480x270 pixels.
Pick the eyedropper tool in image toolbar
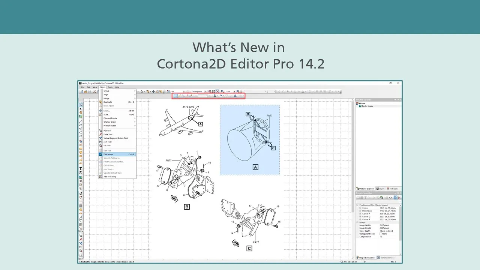coord(190,96)
